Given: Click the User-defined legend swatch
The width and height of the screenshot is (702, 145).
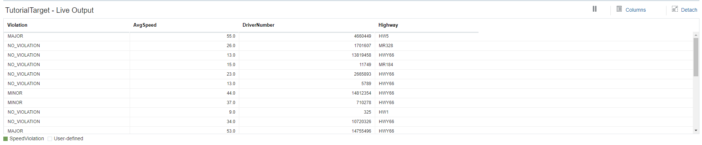Looking at the screenshot, I should pyautogui.click(x=50, y=139).
